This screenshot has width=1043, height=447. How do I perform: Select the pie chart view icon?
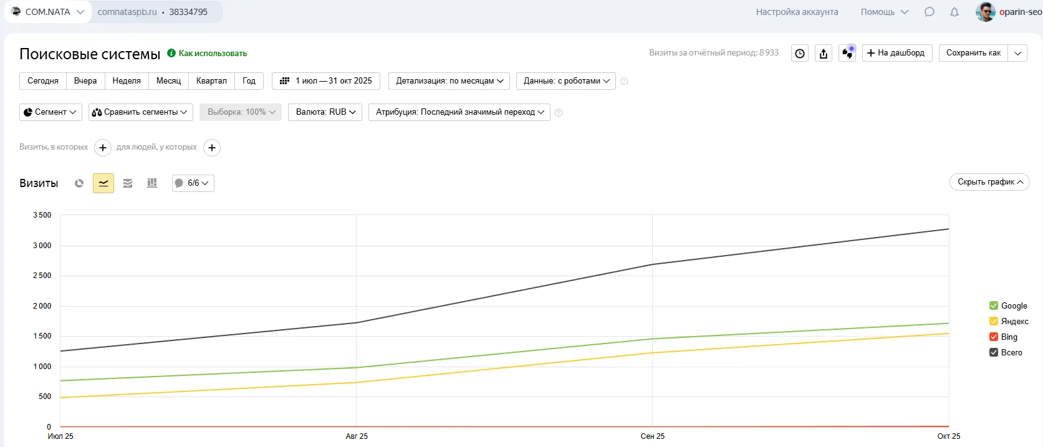pos(79,183)
